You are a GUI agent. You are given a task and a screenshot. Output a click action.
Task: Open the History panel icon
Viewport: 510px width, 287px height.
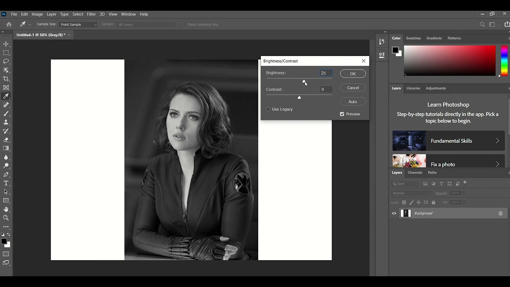pyautogui.click(x=382, y=41)
